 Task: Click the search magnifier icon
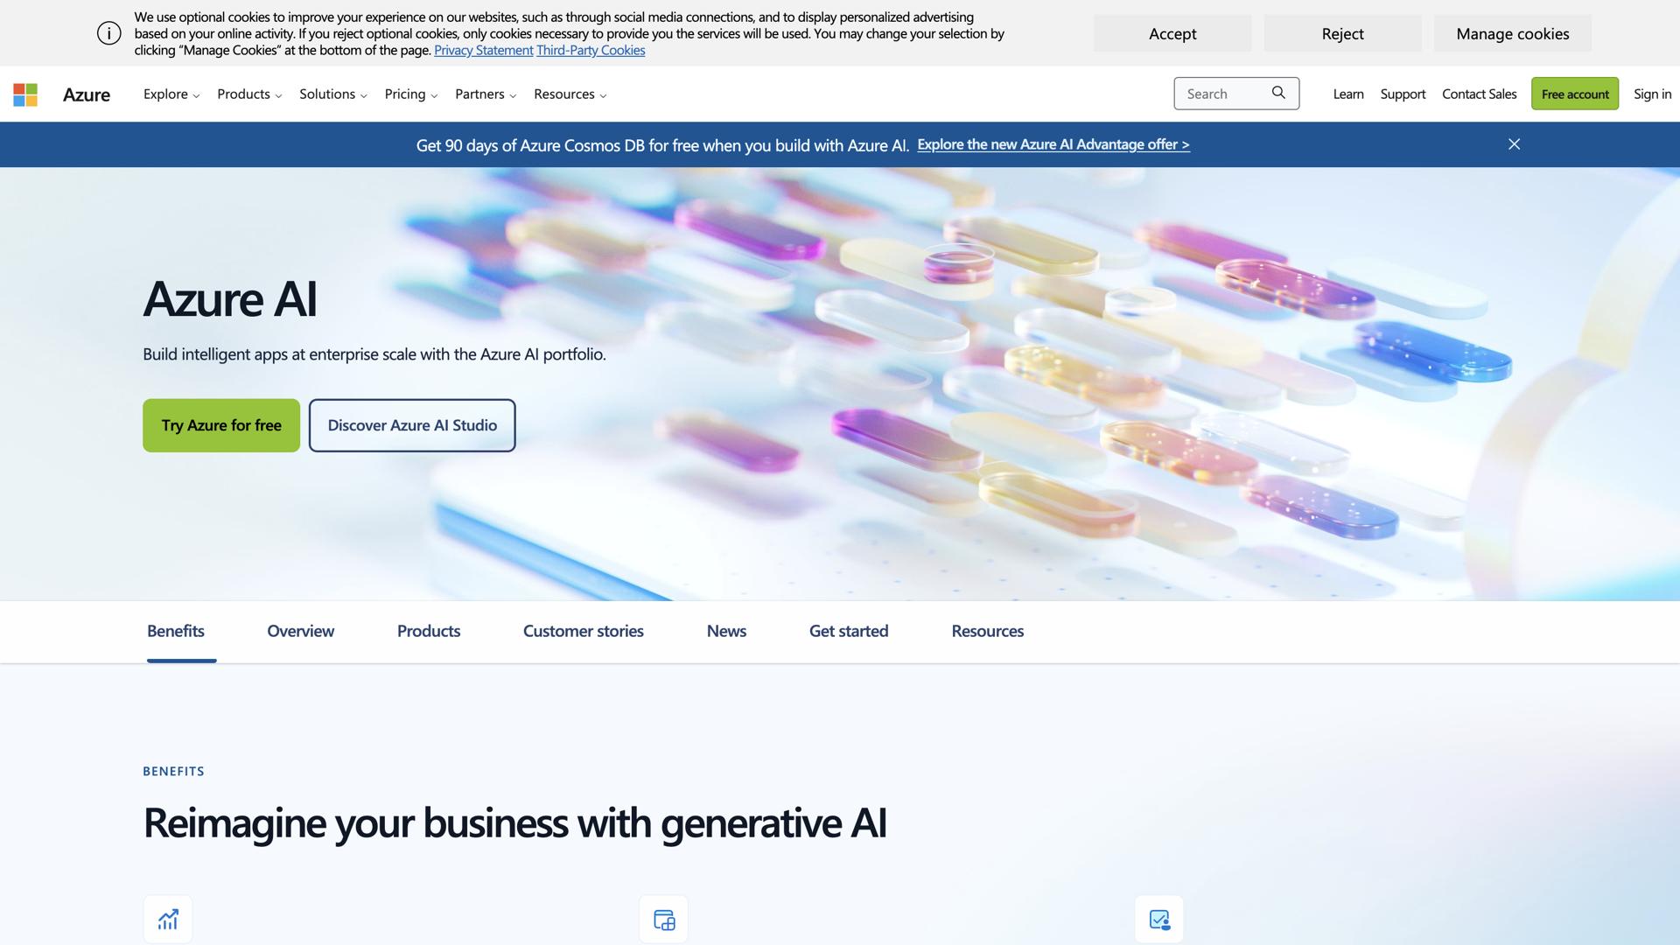(1278, 93)
